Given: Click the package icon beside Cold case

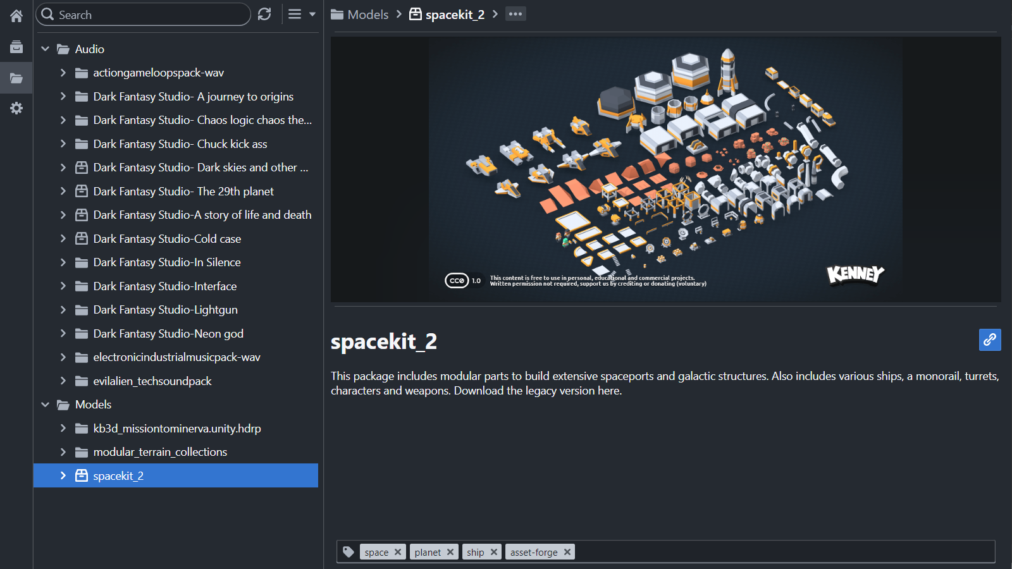Looking at the screenshot, I should [82, 238].
